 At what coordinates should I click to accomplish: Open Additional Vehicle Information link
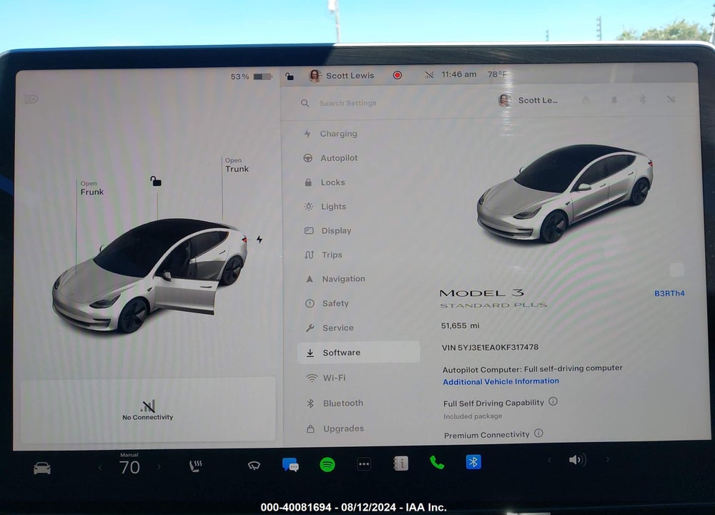(500, 381)
